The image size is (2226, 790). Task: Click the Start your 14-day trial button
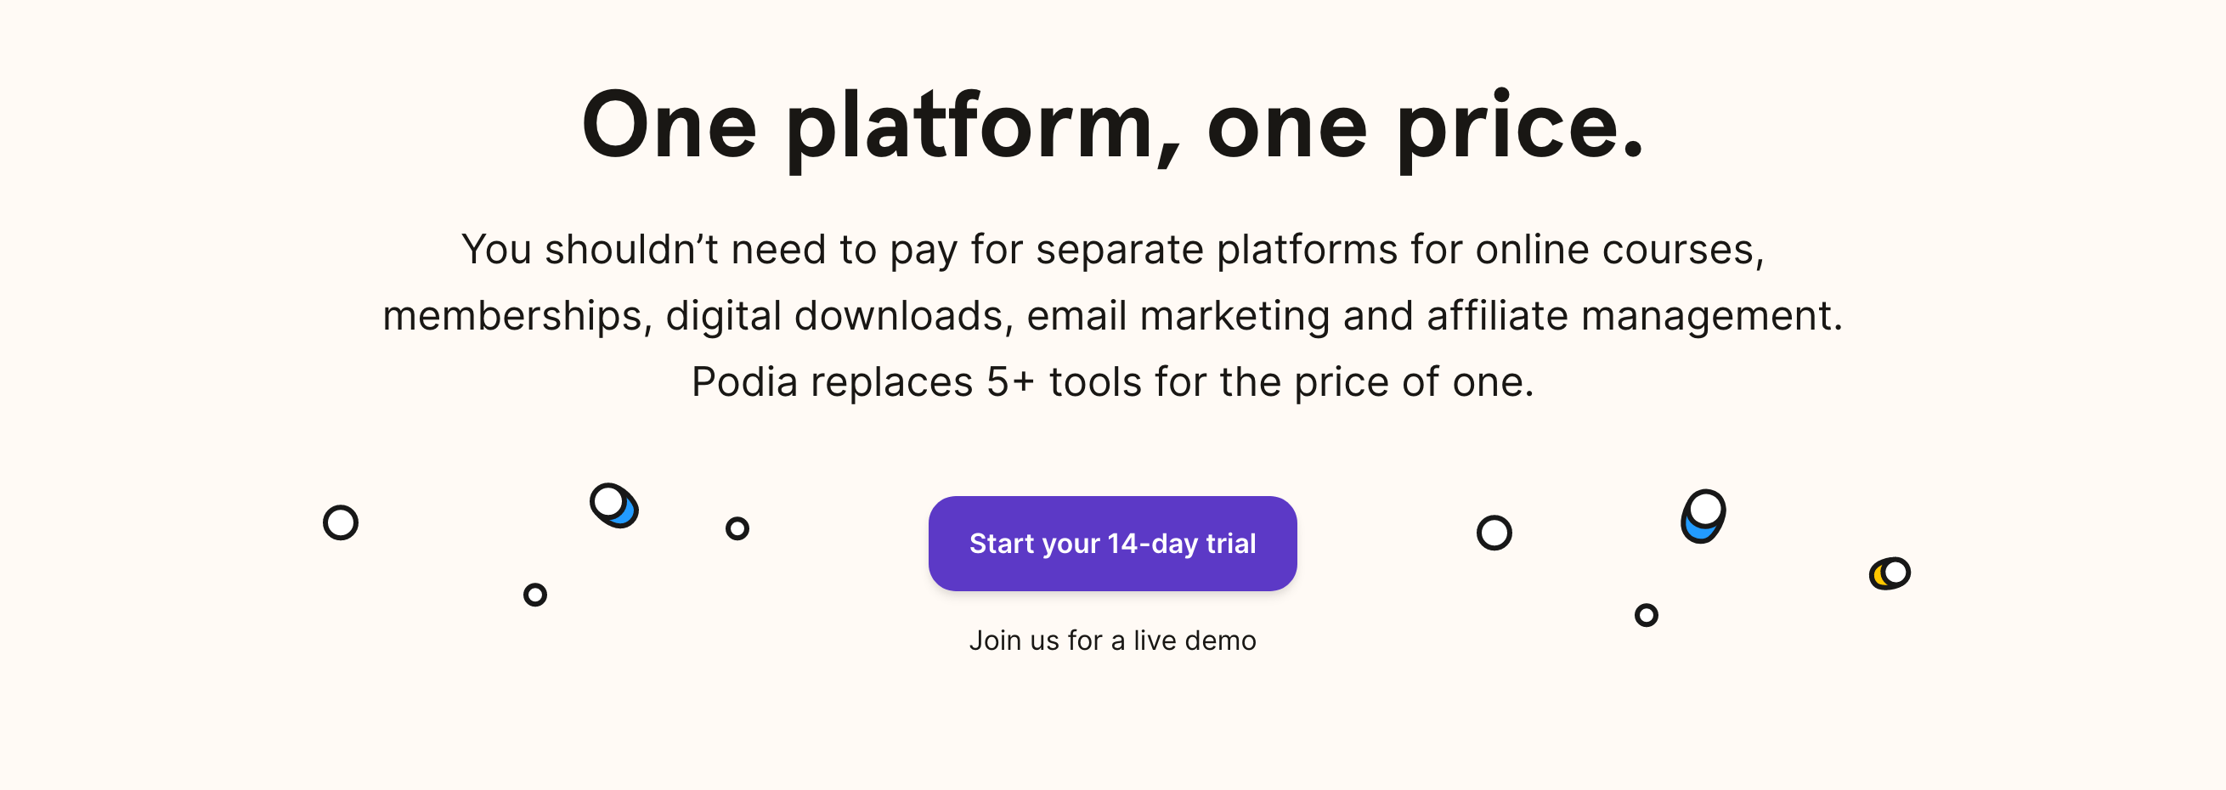point(1112,544)
